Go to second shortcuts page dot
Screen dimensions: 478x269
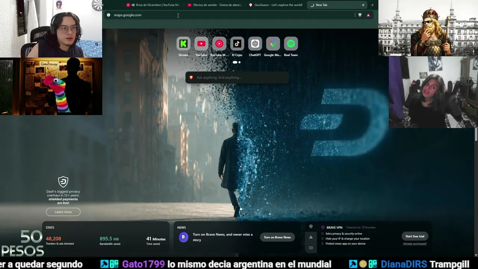coord(239,62)
